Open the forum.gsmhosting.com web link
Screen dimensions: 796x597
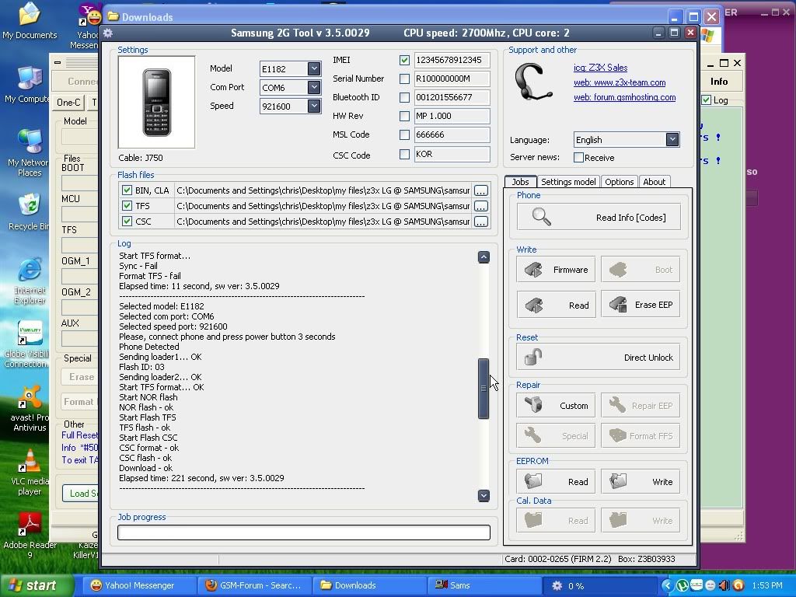coord(624,98)
